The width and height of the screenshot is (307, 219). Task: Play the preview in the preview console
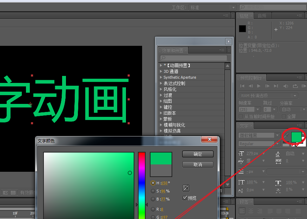[259, 86]
